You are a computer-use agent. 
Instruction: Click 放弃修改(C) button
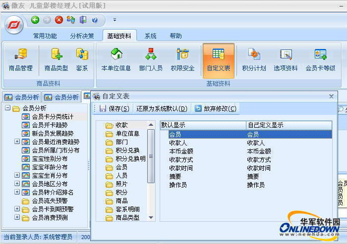[x=216, y=108]
